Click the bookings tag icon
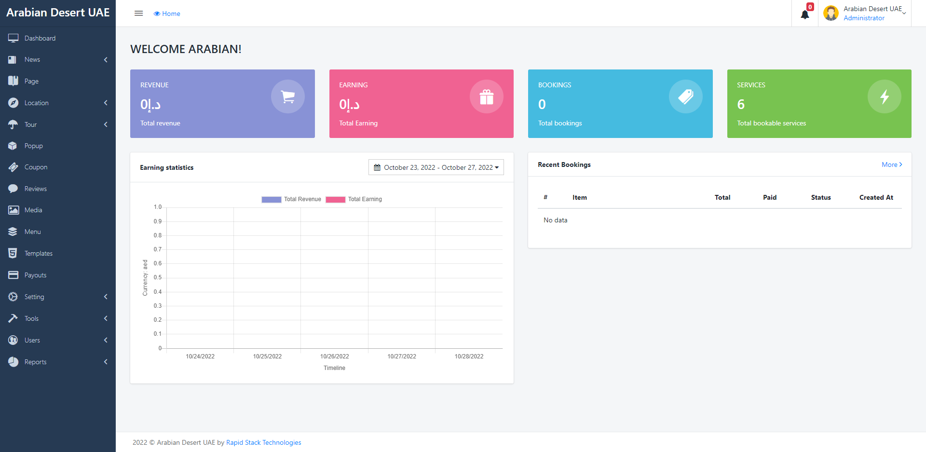 click(685, 96)
